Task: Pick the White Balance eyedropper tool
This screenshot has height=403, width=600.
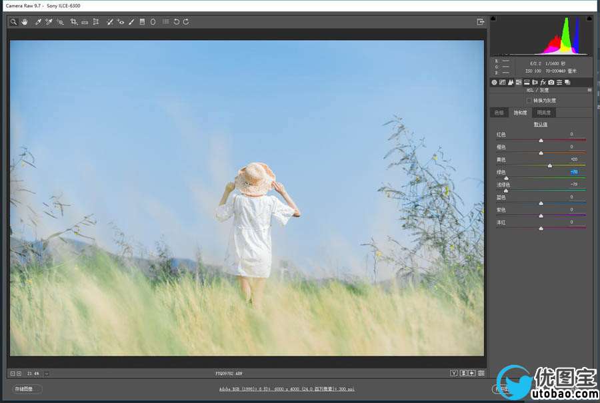Action: coord(38,22)
